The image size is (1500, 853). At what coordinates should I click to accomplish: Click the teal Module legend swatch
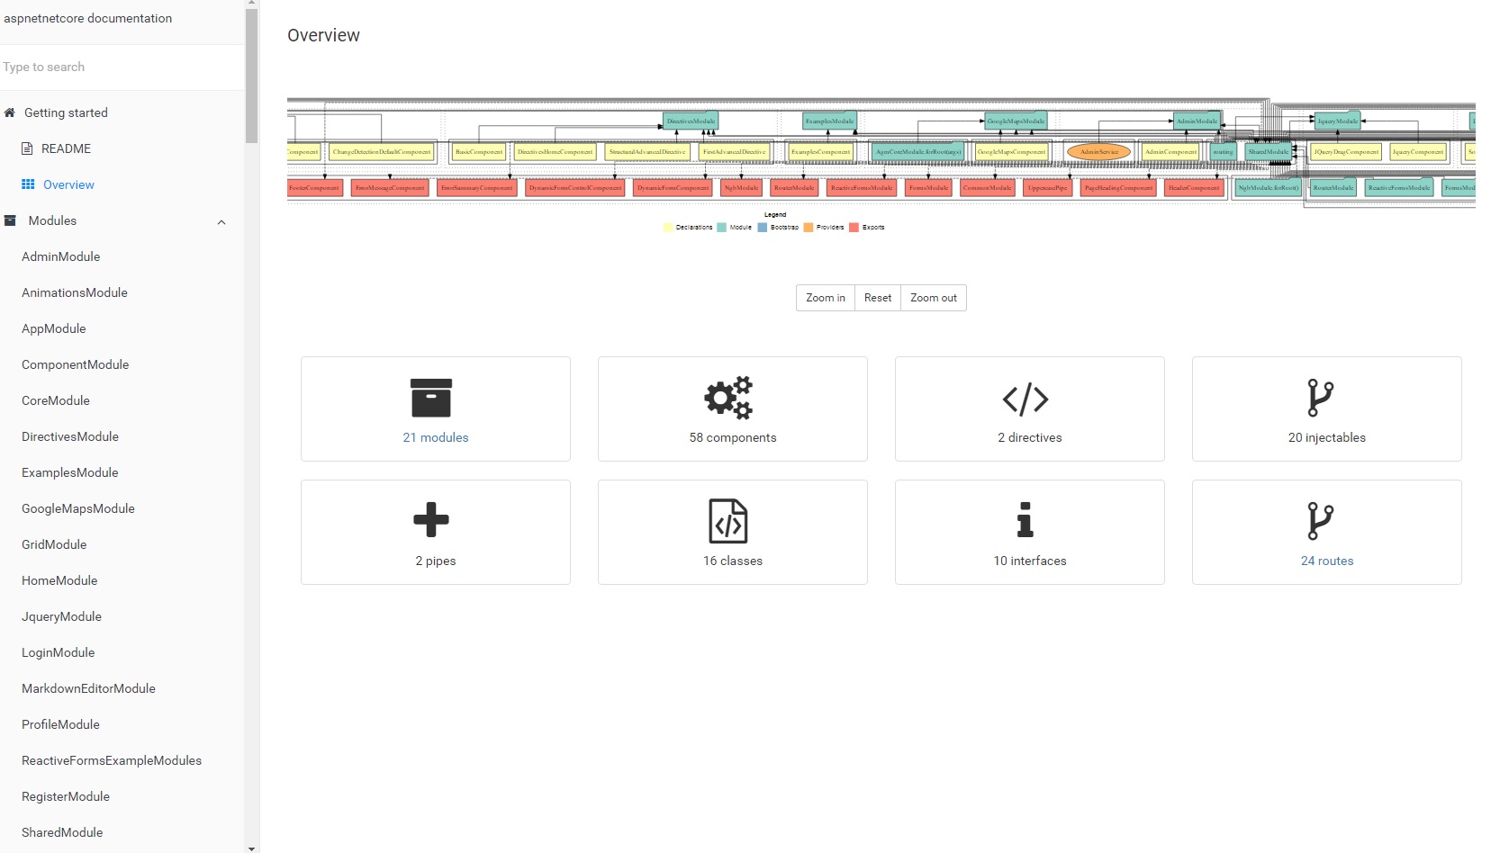coord(721,228)
